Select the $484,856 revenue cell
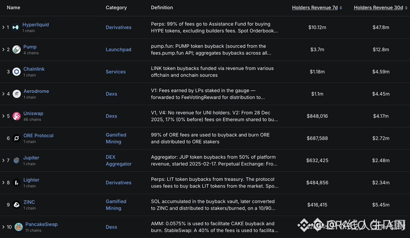The width and height of the screenshot is (410, 238). (317, 182)
